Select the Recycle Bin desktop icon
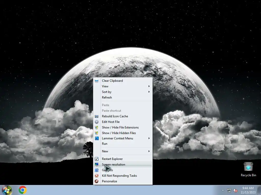The height and width of the screenshot is (195, 261). pos(248,169)
